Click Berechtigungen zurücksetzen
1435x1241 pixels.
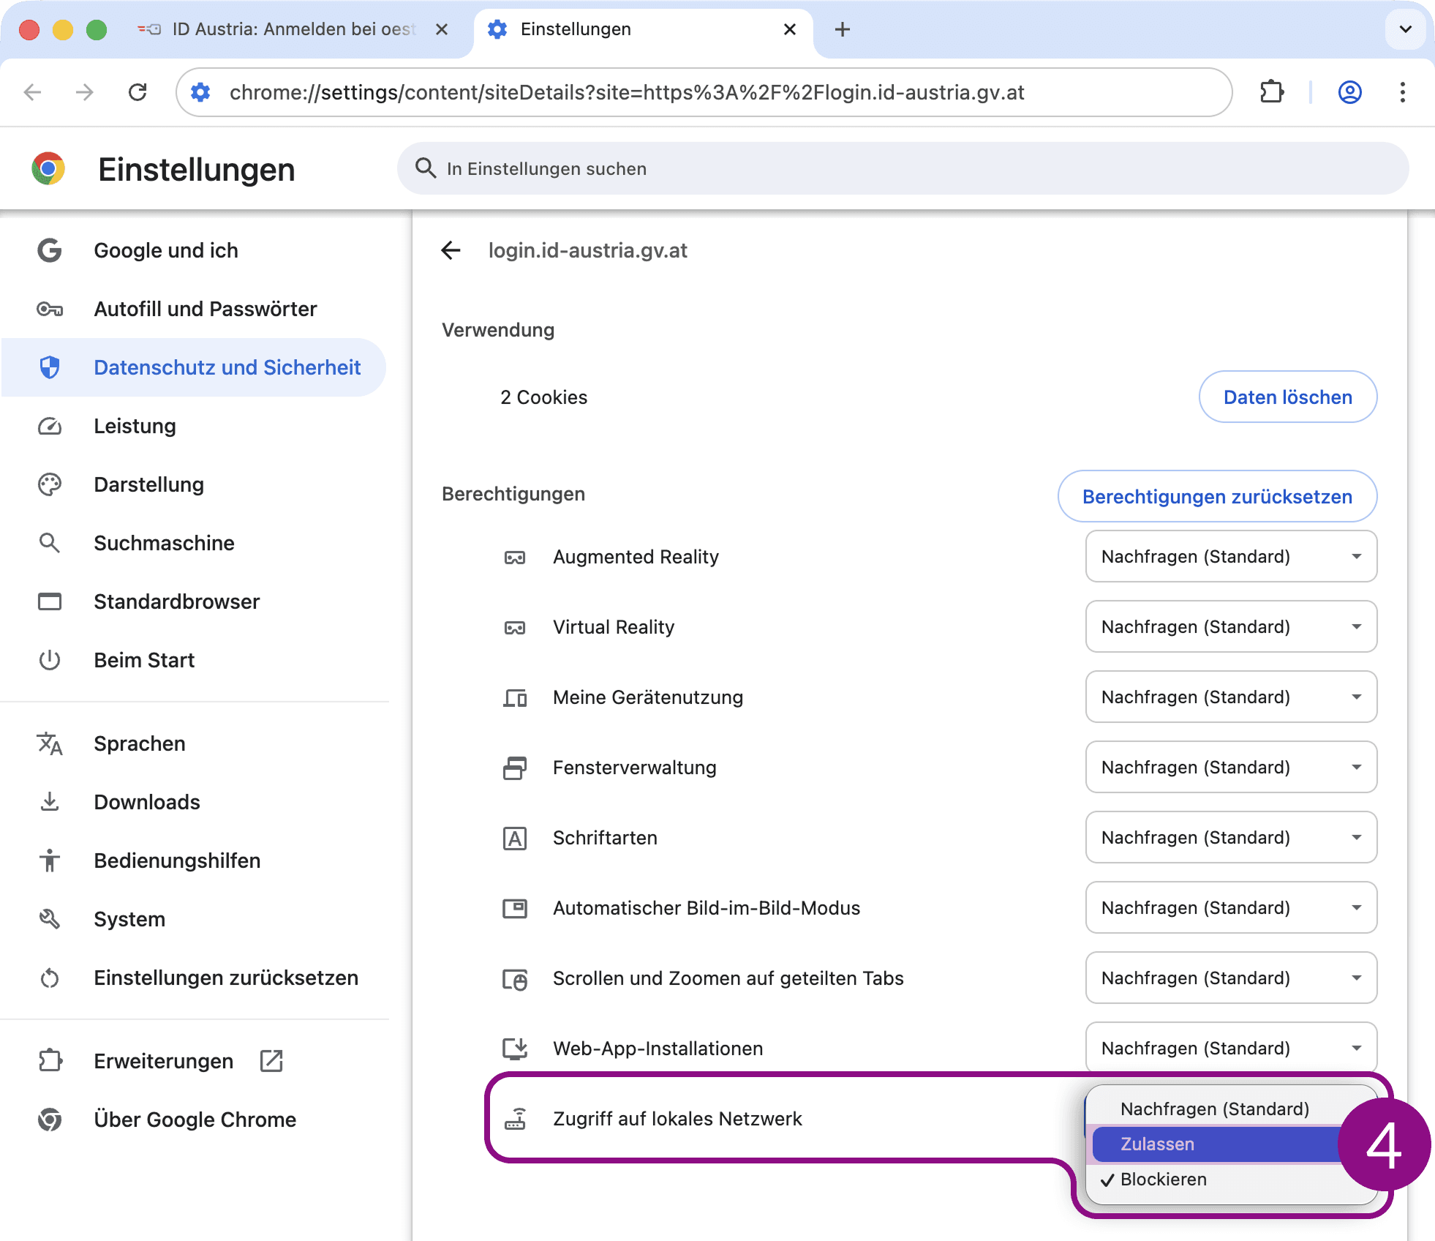(1217, 496)
